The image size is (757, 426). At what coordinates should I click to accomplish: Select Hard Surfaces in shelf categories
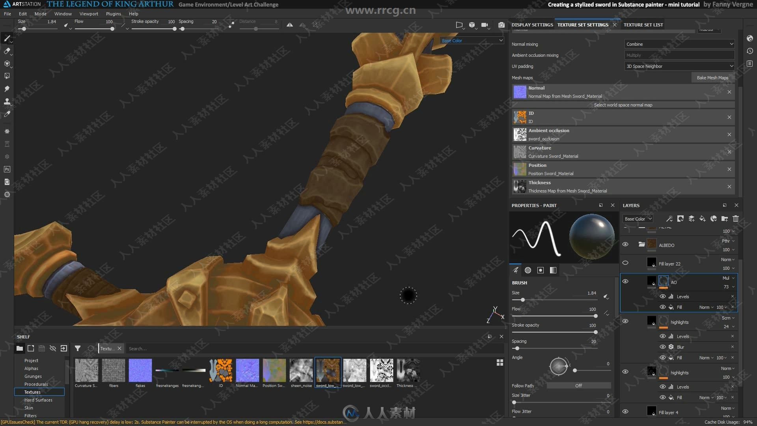coord(38,400)
